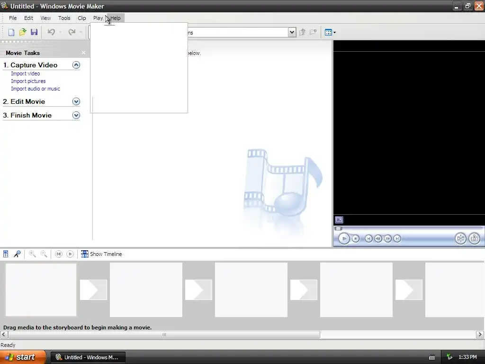Click the New Project toolbar icon
Viewport: 485px width, 364px height.
11,32
